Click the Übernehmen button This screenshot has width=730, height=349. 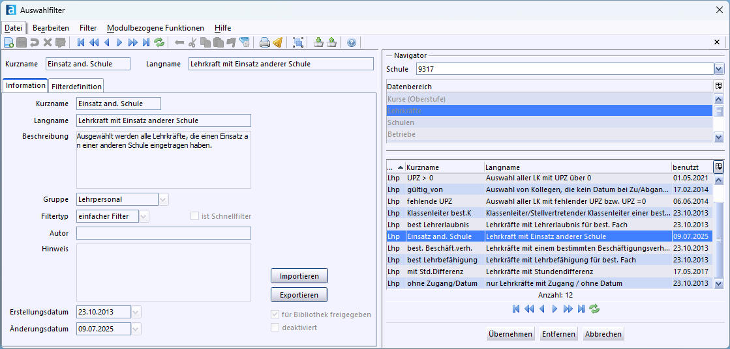(x=510, y=334)
